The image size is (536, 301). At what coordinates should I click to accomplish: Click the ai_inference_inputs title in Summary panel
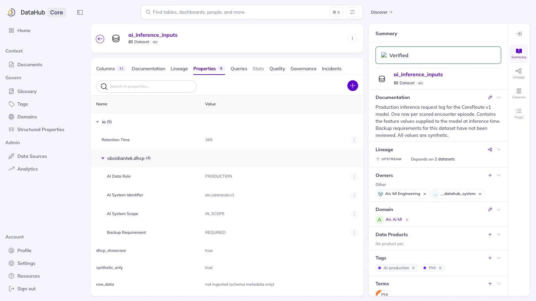(x=418, y=75)
